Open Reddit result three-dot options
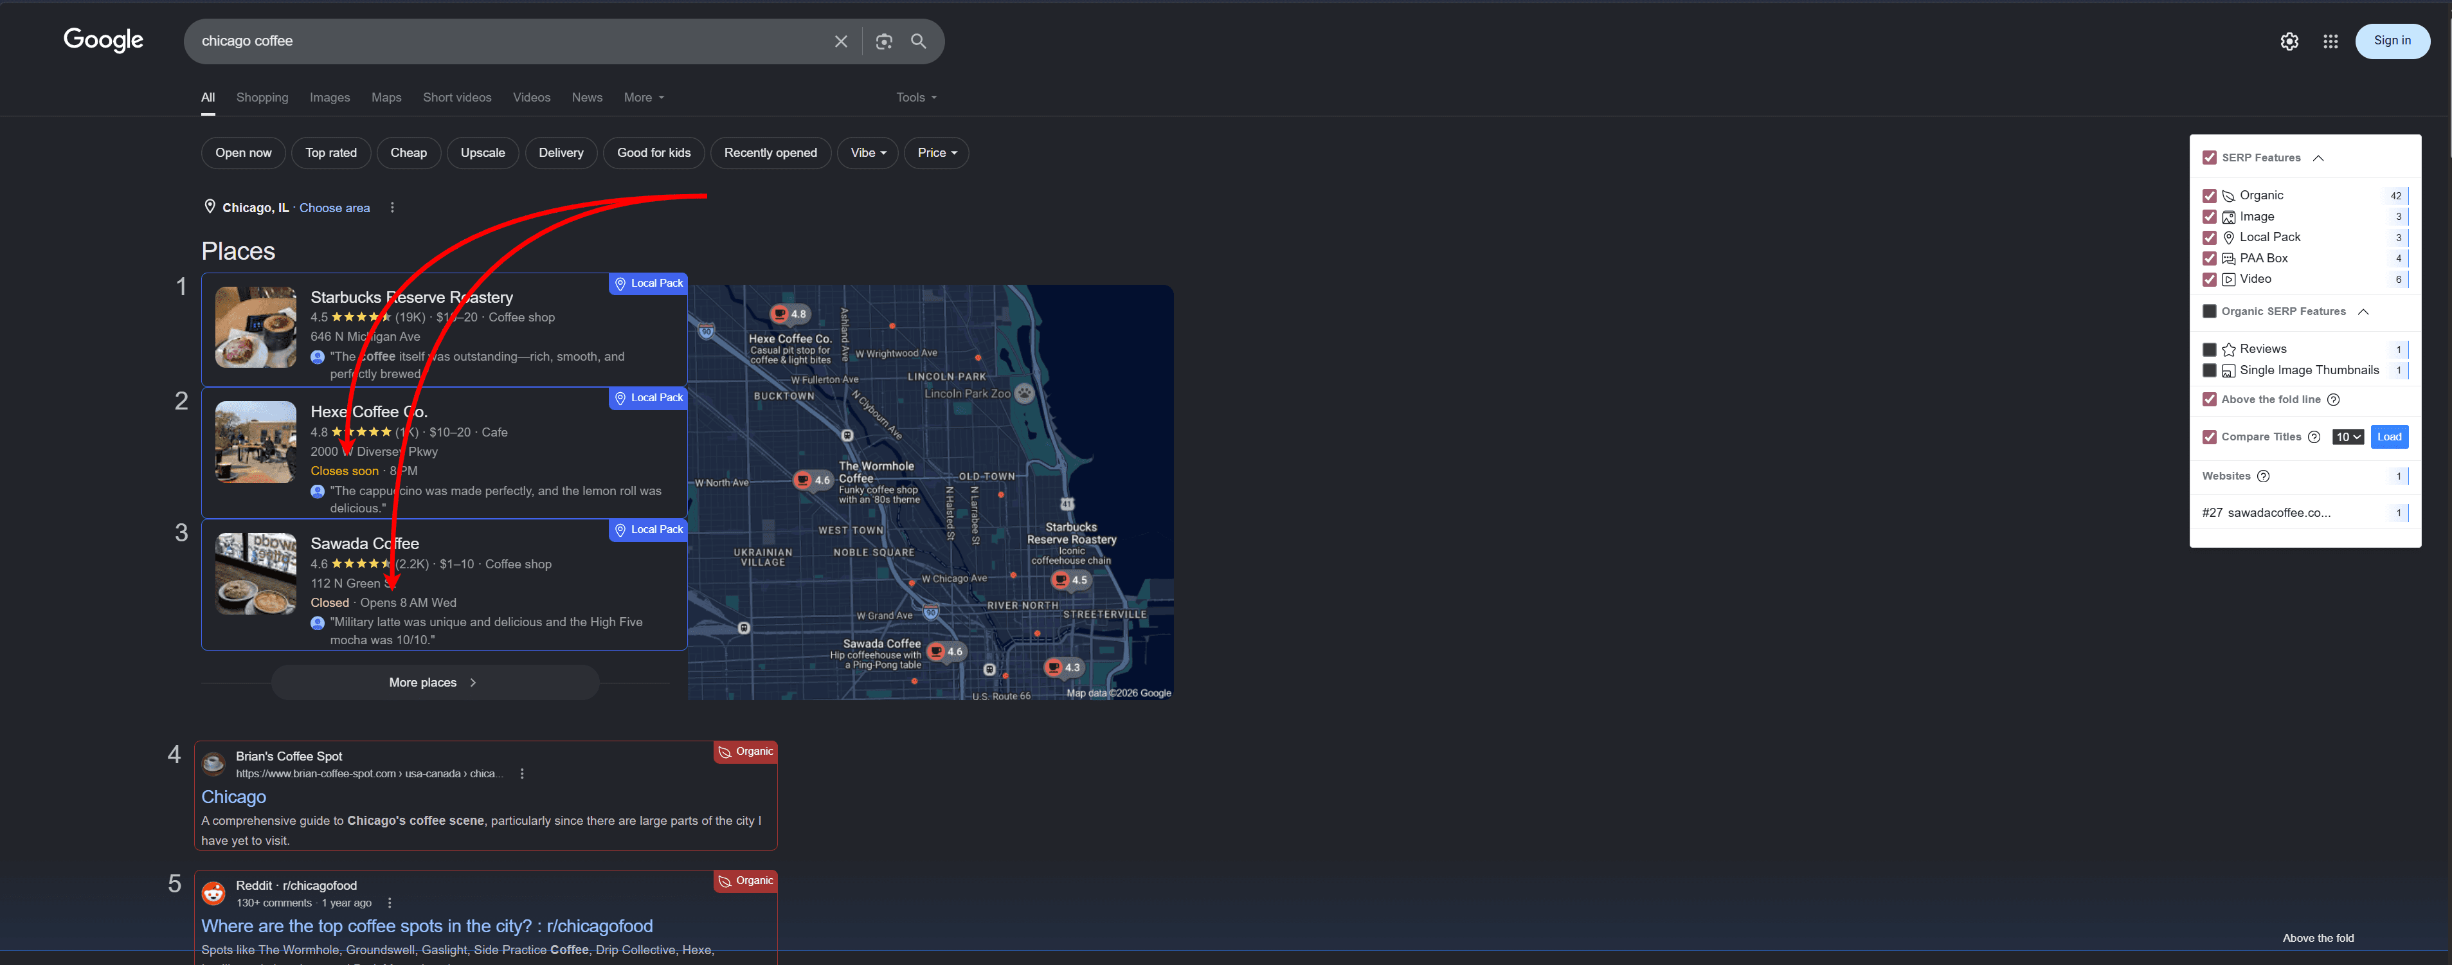This screenshot has width=2452, height=965. click(x=390, y=903)
